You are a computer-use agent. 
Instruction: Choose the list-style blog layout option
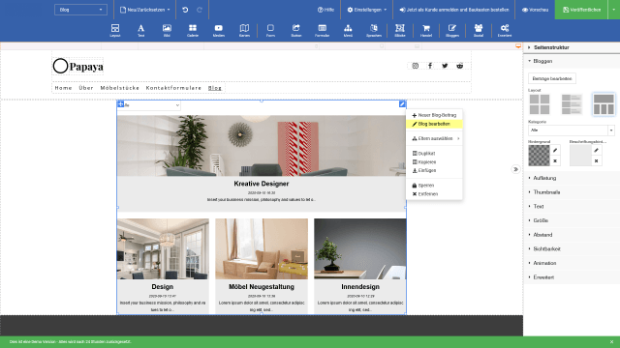pos(572,104)
